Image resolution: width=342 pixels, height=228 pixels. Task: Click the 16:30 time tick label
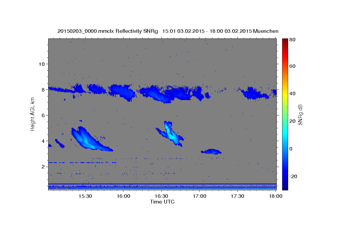click(x=161, y=196)
